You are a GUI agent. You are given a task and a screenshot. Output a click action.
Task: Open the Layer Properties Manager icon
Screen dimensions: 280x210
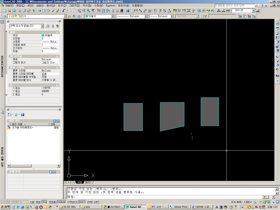[x=4, y=16]
